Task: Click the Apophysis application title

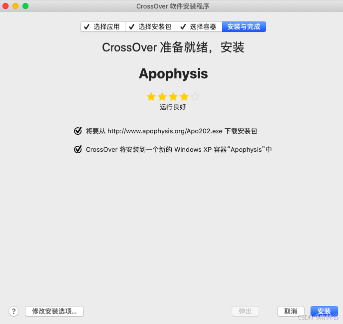Action: click(x=173, y=73)
